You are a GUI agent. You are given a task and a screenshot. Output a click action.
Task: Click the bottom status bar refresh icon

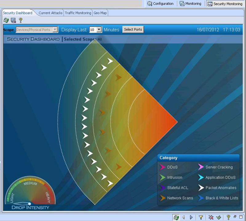point(176,217)
